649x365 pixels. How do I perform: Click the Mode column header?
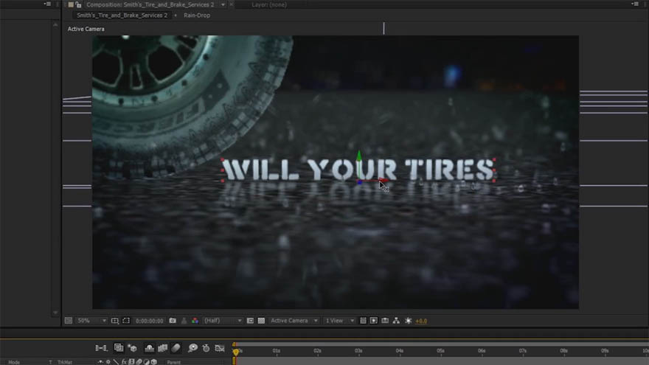(x=14, y=362)
